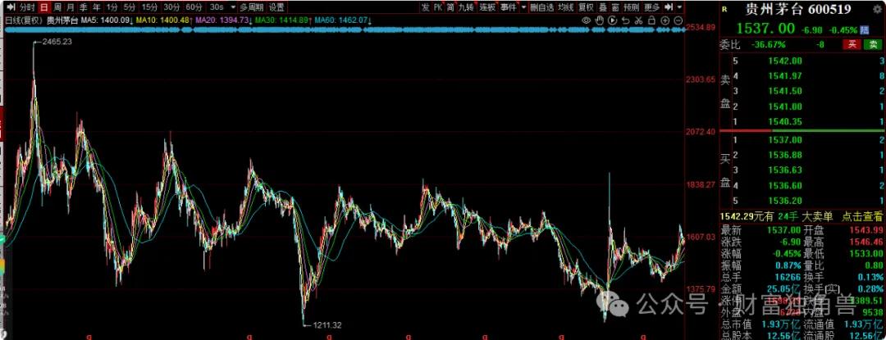Switch to the 15分 minute chart
886x340 pixels.
[150, 7]
